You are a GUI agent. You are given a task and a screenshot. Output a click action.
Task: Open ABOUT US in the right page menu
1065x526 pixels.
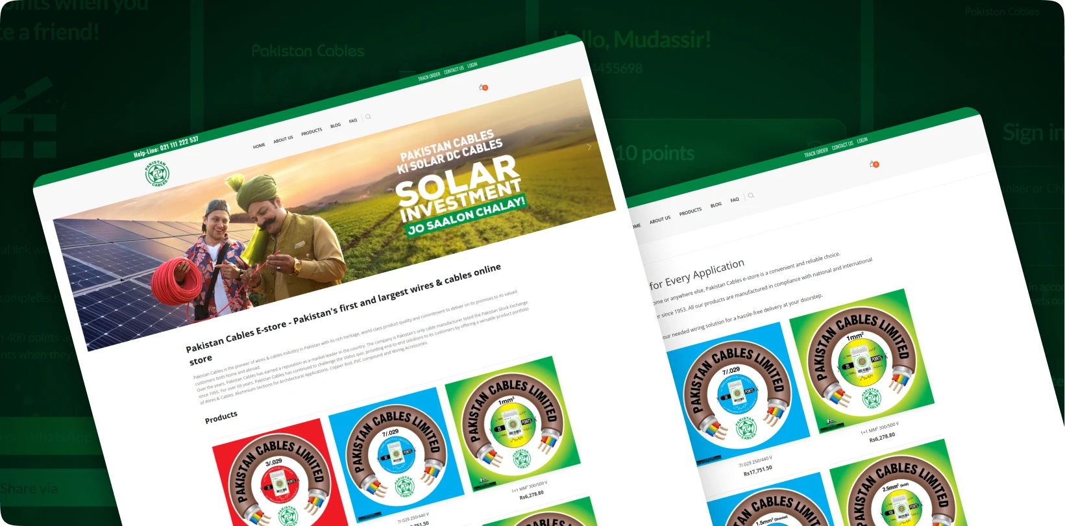(660, 220)
